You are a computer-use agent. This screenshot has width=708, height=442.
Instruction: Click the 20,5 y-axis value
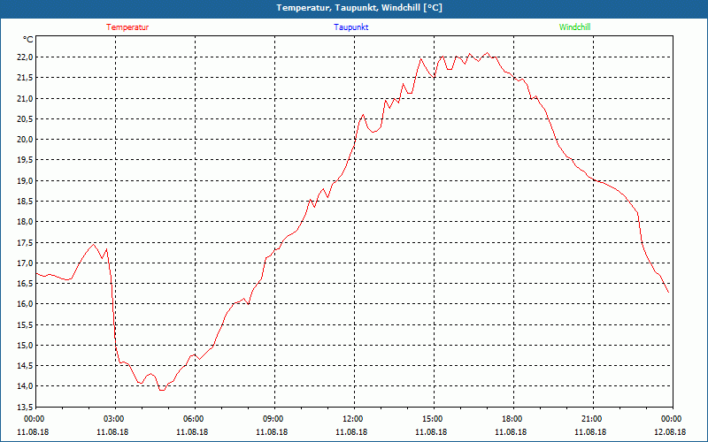pyautogui.click(x=26, y=119)
